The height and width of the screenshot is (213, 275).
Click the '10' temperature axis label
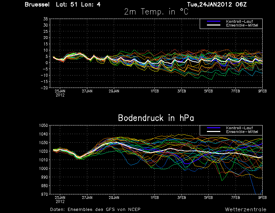46,50
